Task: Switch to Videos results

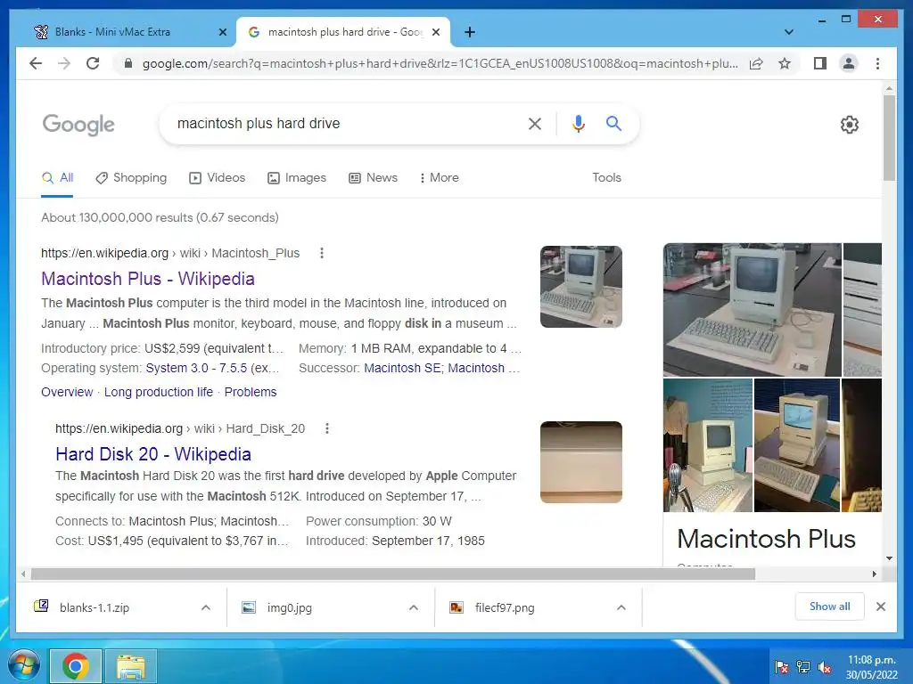Action: pyautogui.click(x=218, y=177)
